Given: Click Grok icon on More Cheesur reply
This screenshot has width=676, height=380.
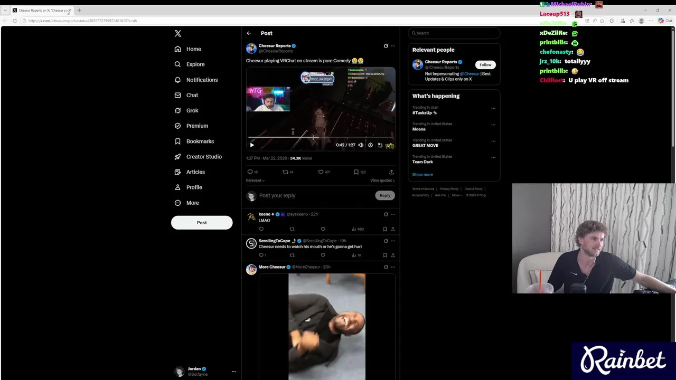Looking at the screenshot, I should pos(386,267).
